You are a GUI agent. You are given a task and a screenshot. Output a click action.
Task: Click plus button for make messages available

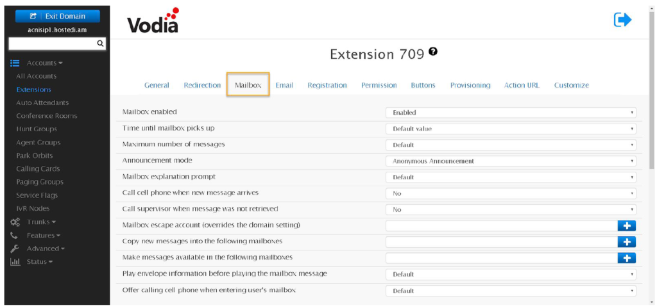coord(626,257)
